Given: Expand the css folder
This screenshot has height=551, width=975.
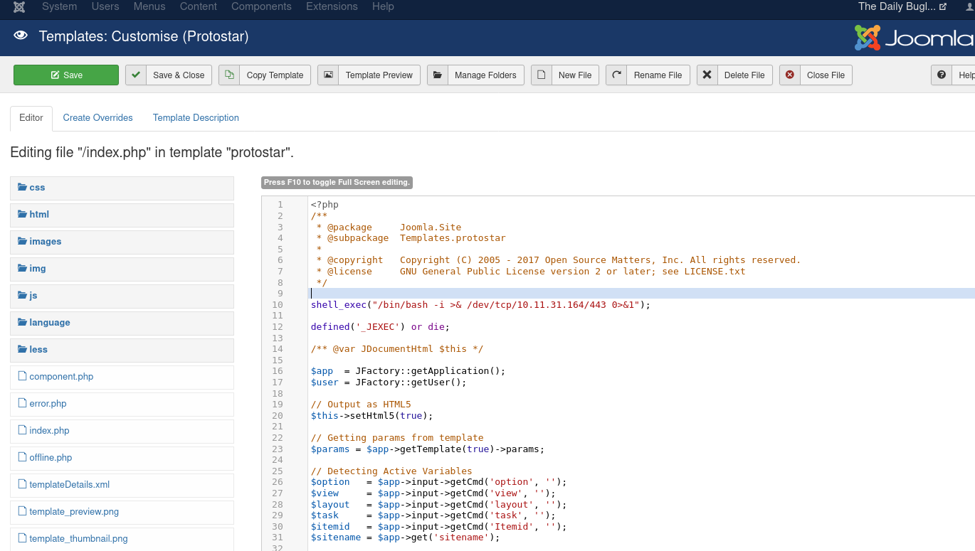Looking at the screenshot, I should click(x=122, y=188).
